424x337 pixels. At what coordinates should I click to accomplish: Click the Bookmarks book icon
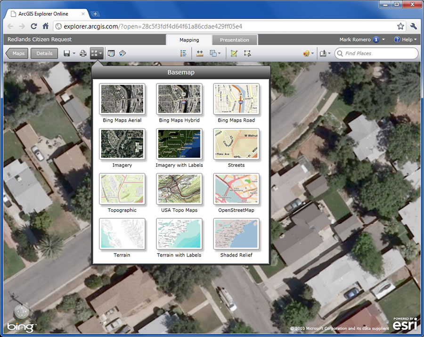(x=323, y=53)
